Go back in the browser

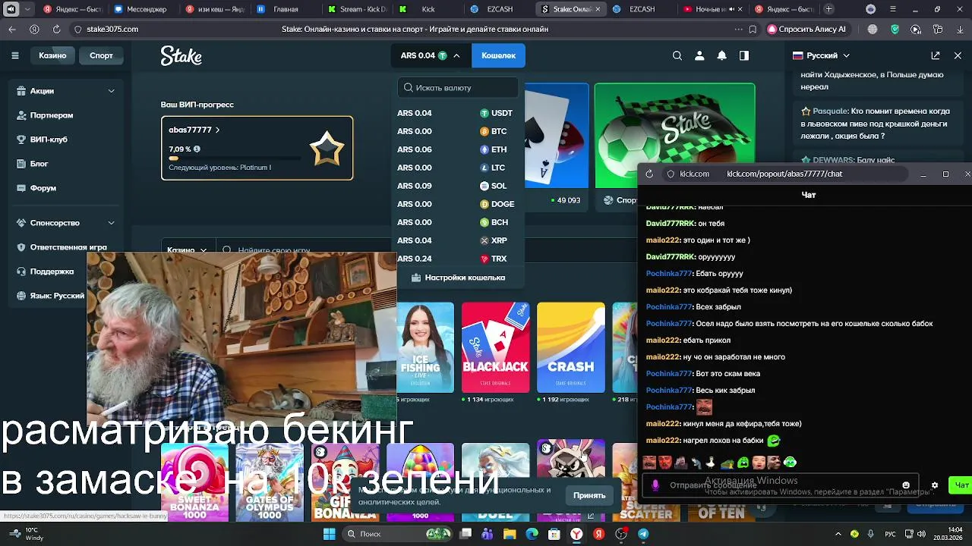(x=12, y=29)
